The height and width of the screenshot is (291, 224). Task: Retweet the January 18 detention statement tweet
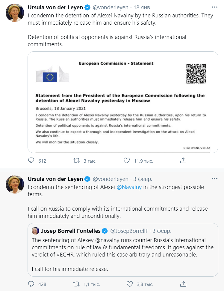tap(77, 161)
